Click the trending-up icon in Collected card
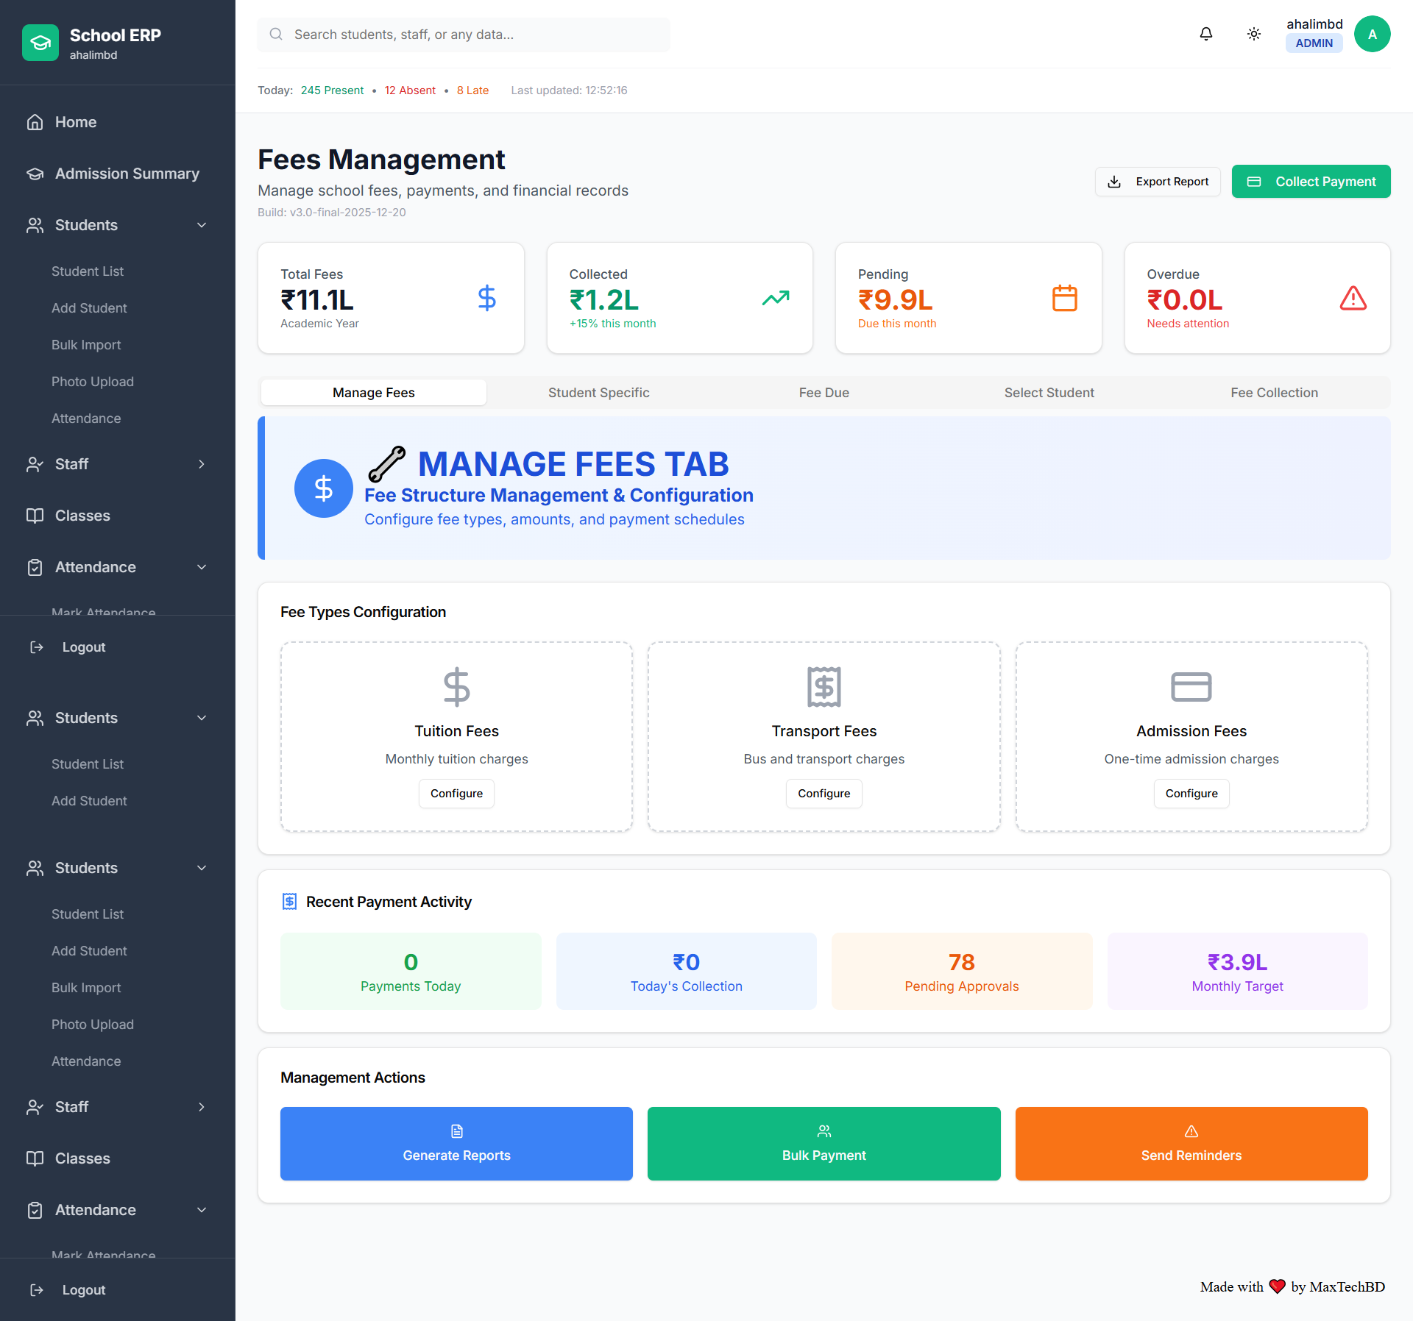 [x=775, y=298]
